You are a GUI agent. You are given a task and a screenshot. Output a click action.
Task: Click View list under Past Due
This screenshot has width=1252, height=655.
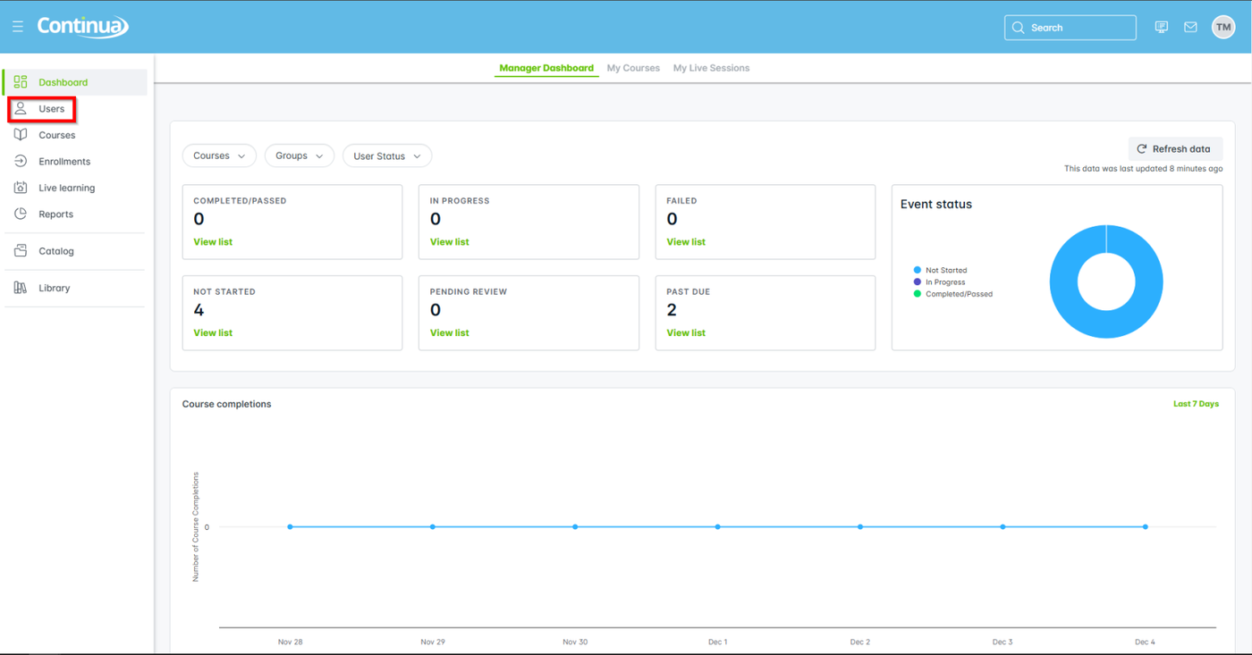(x=686, y=332)
